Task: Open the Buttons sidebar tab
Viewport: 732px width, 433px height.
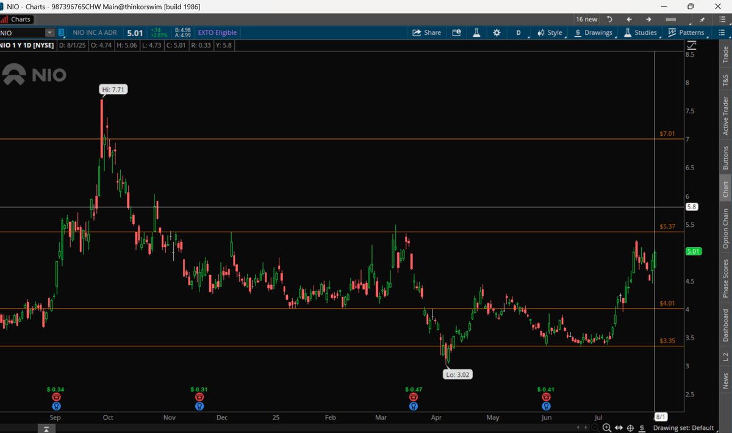Action: point(725,157)
